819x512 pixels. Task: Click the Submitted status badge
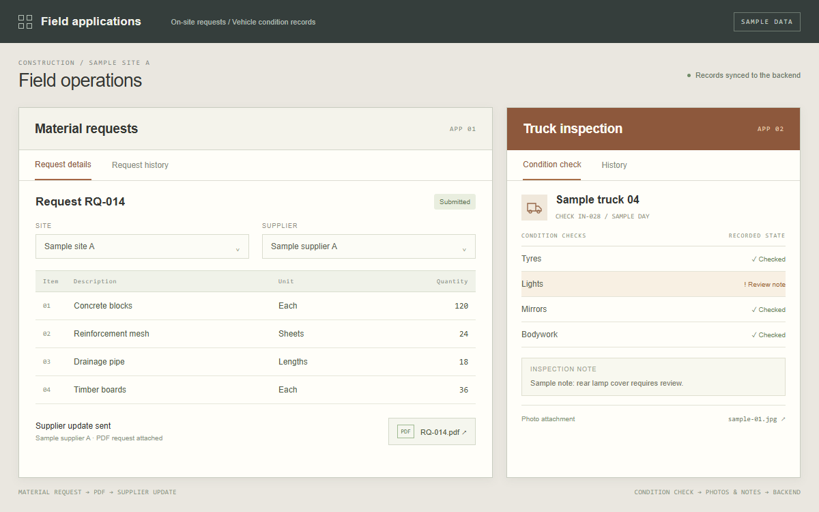(455, 201)
